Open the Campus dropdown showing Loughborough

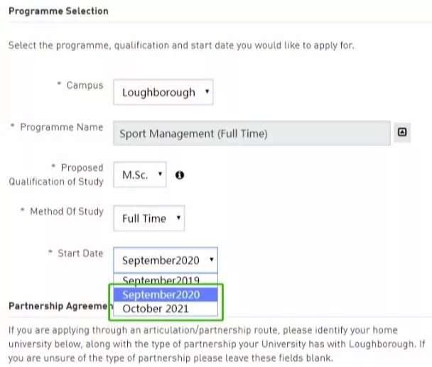coord(163,92)
